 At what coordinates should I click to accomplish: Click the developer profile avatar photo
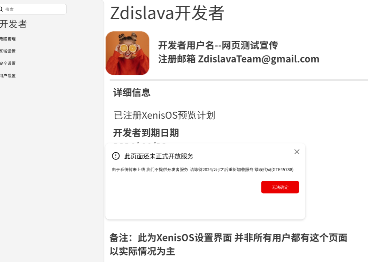(128, 53)
